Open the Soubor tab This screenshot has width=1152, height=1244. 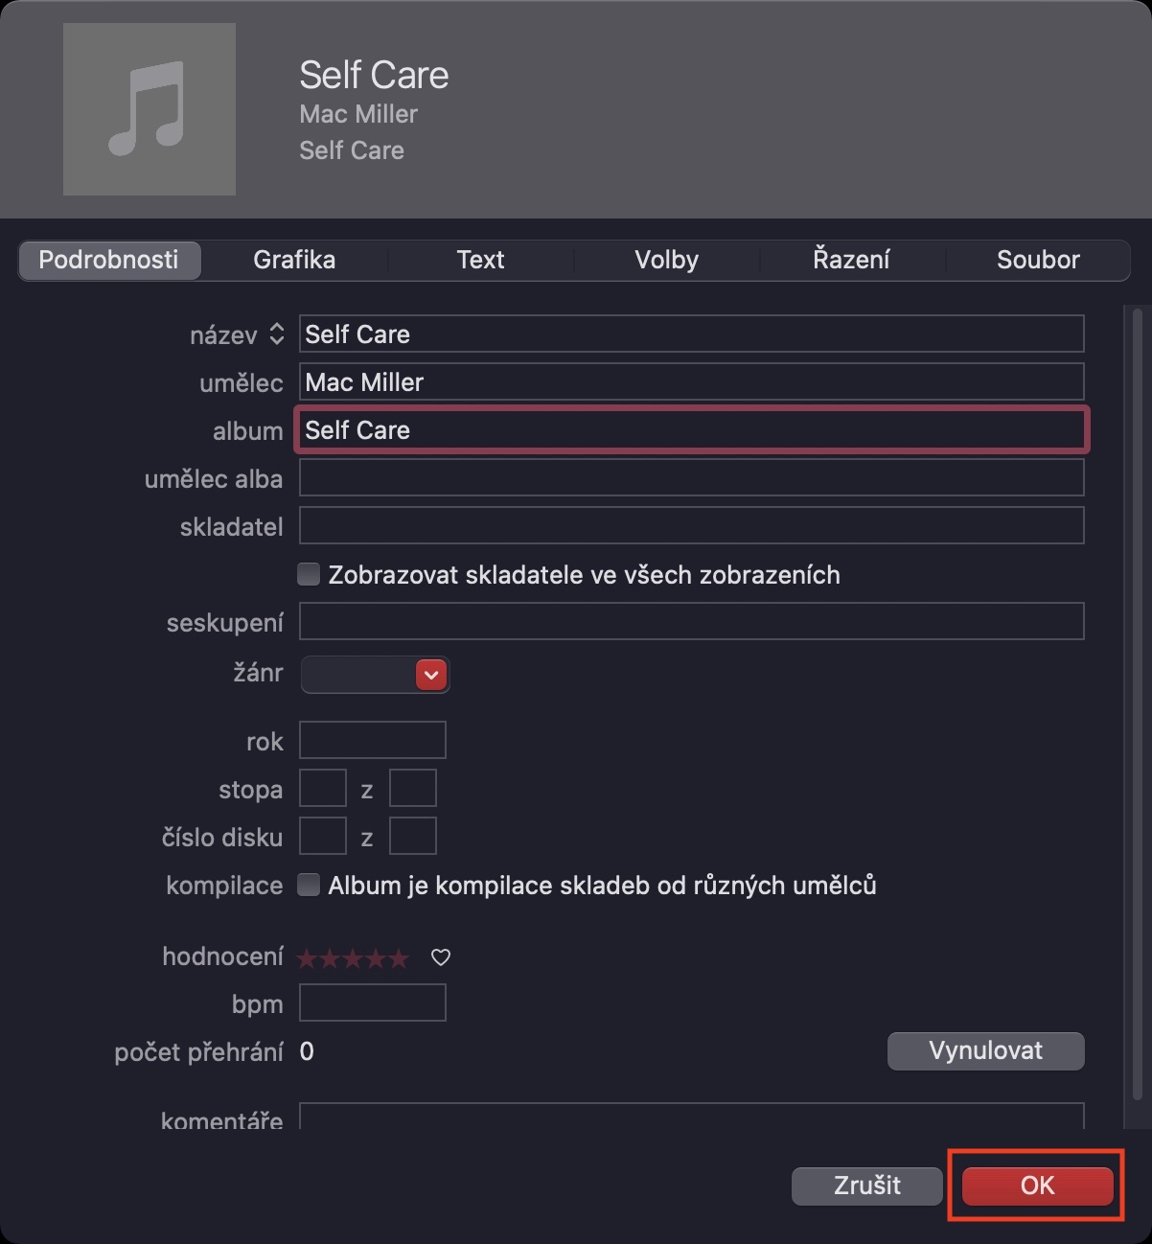1038,260
